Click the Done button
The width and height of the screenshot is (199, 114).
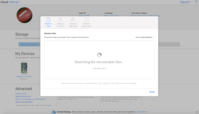coord(152,92)
